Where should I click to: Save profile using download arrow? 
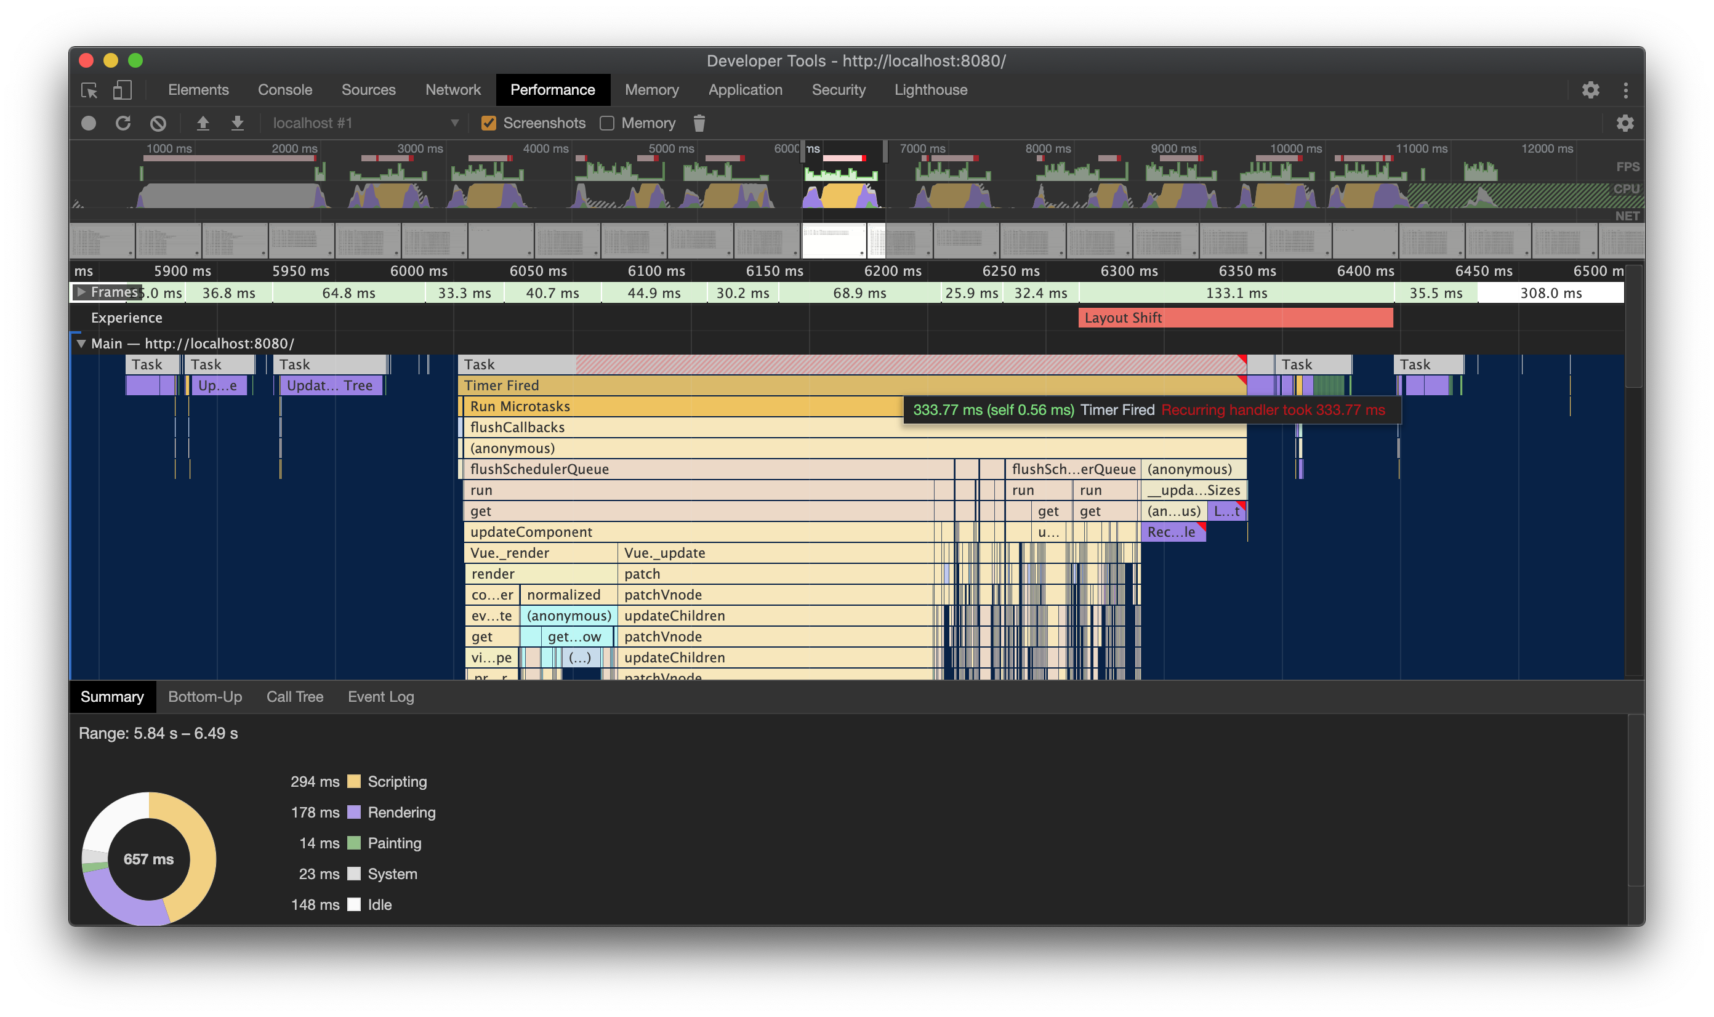(x=237, y=123)
